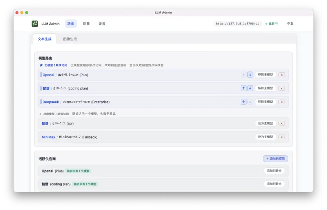This screenshot has height=210, width=327.
Task: Open the 路由 tab in navigation
Action: 71,24
